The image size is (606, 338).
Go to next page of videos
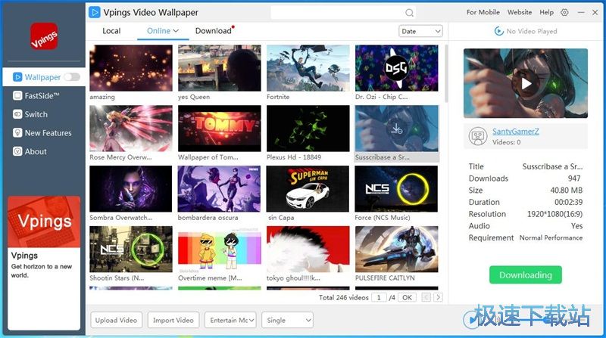coord(438,298)
